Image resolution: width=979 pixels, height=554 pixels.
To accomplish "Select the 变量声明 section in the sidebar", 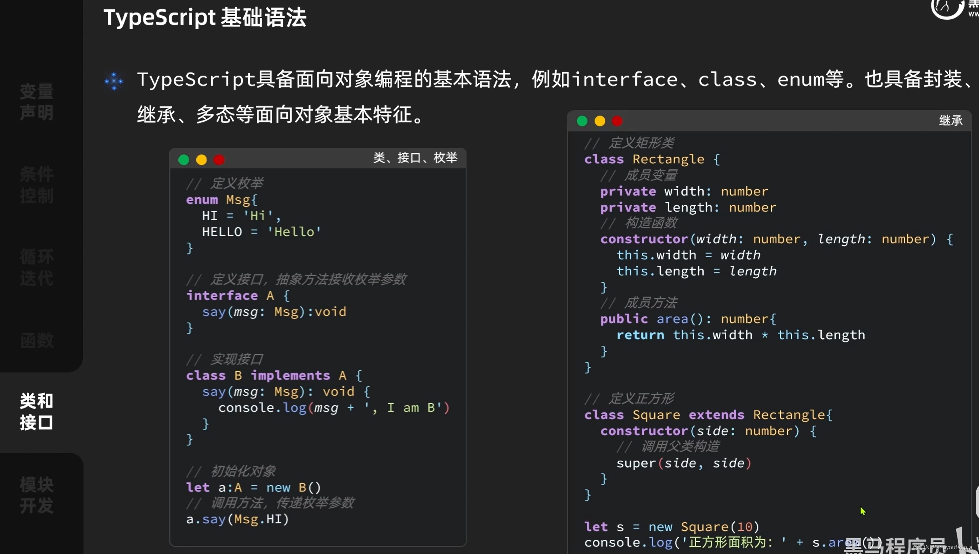I will (37, 102).
